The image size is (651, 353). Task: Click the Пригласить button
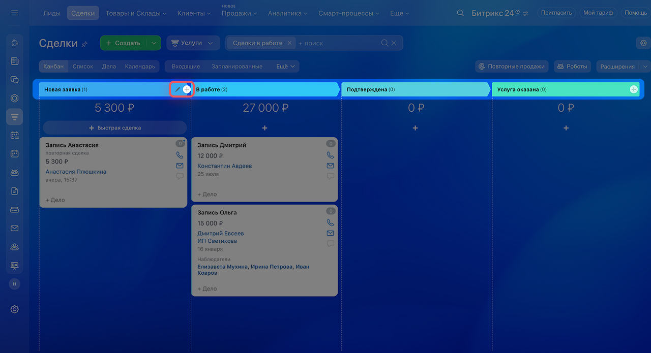(x=556, y=13)
